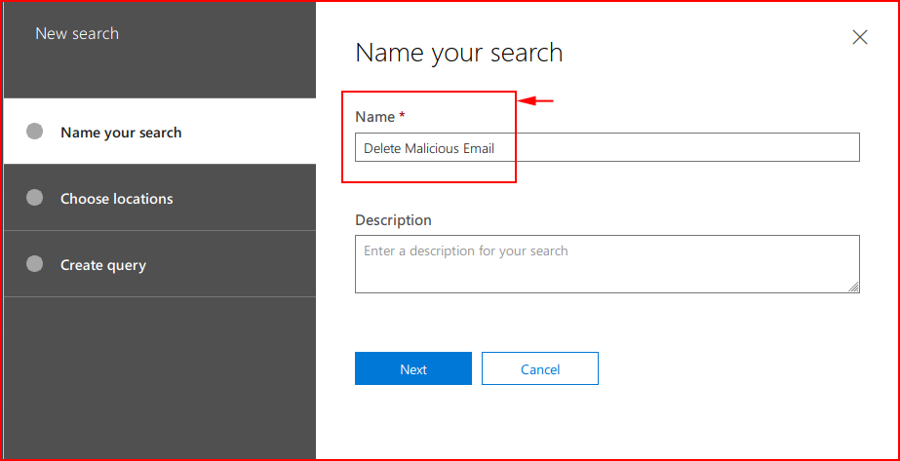Click the Name field label
The height and width of the screenshot is (461, 900).
pyautogui.click(x=374, y=117)
